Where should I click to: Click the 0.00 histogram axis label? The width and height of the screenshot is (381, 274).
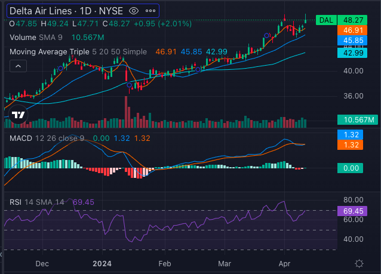(350, 168)
